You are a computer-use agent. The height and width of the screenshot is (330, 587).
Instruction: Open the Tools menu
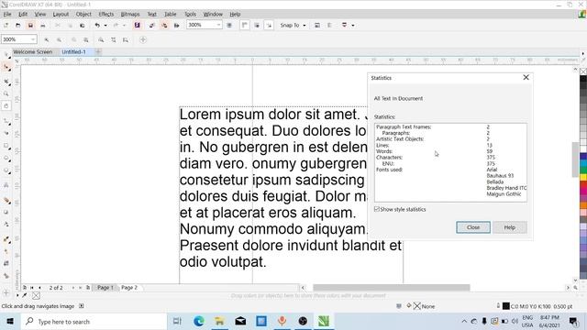[x=190, y=15]
